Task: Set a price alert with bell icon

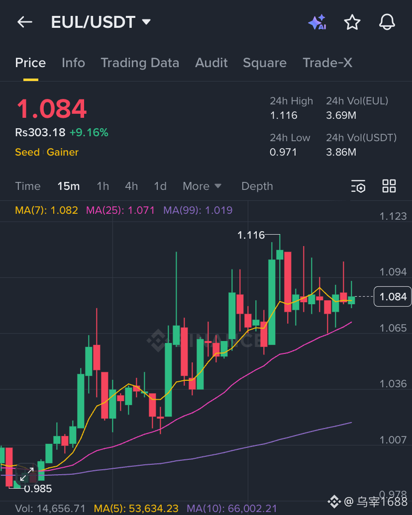Action: (x=387, y=22)
